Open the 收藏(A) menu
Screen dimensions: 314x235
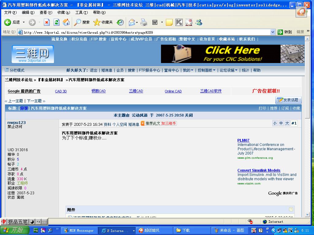tap(64, 13)
